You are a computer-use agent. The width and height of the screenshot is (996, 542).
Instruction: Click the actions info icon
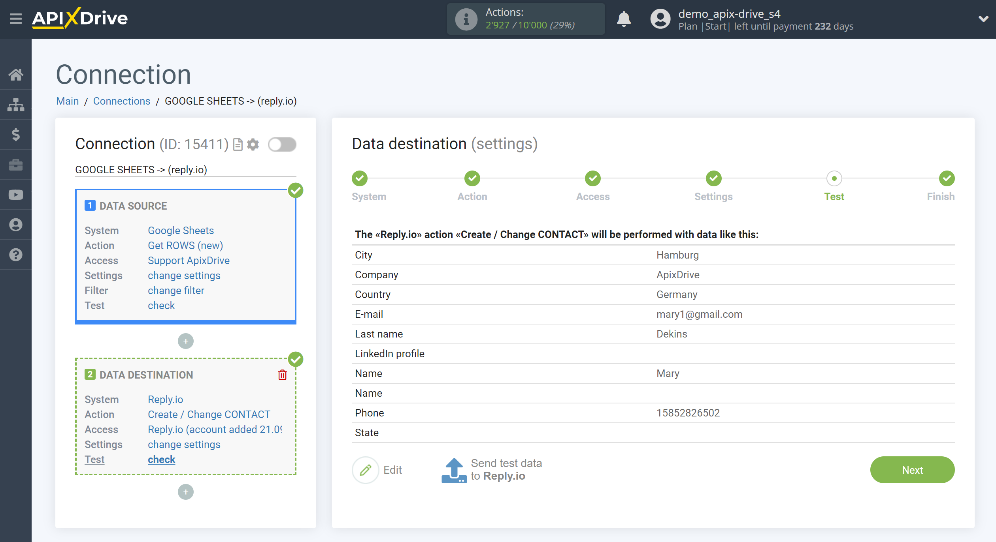tap(466, 19)
